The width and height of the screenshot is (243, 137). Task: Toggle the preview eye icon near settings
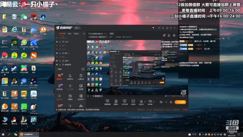coord(166,102)
